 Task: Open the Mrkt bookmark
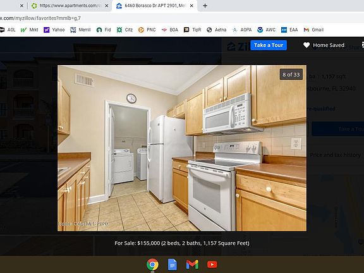[x=30, y=30]
